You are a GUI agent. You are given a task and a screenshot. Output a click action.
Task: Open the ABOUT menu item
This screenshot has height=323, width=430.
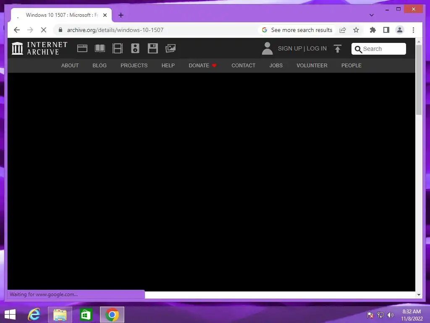70,65
